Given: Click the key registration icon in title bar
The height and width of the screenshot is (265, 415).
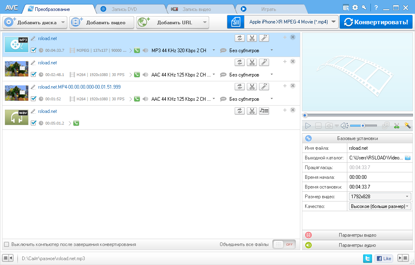Looking at the screenshot, I should 364,7.
